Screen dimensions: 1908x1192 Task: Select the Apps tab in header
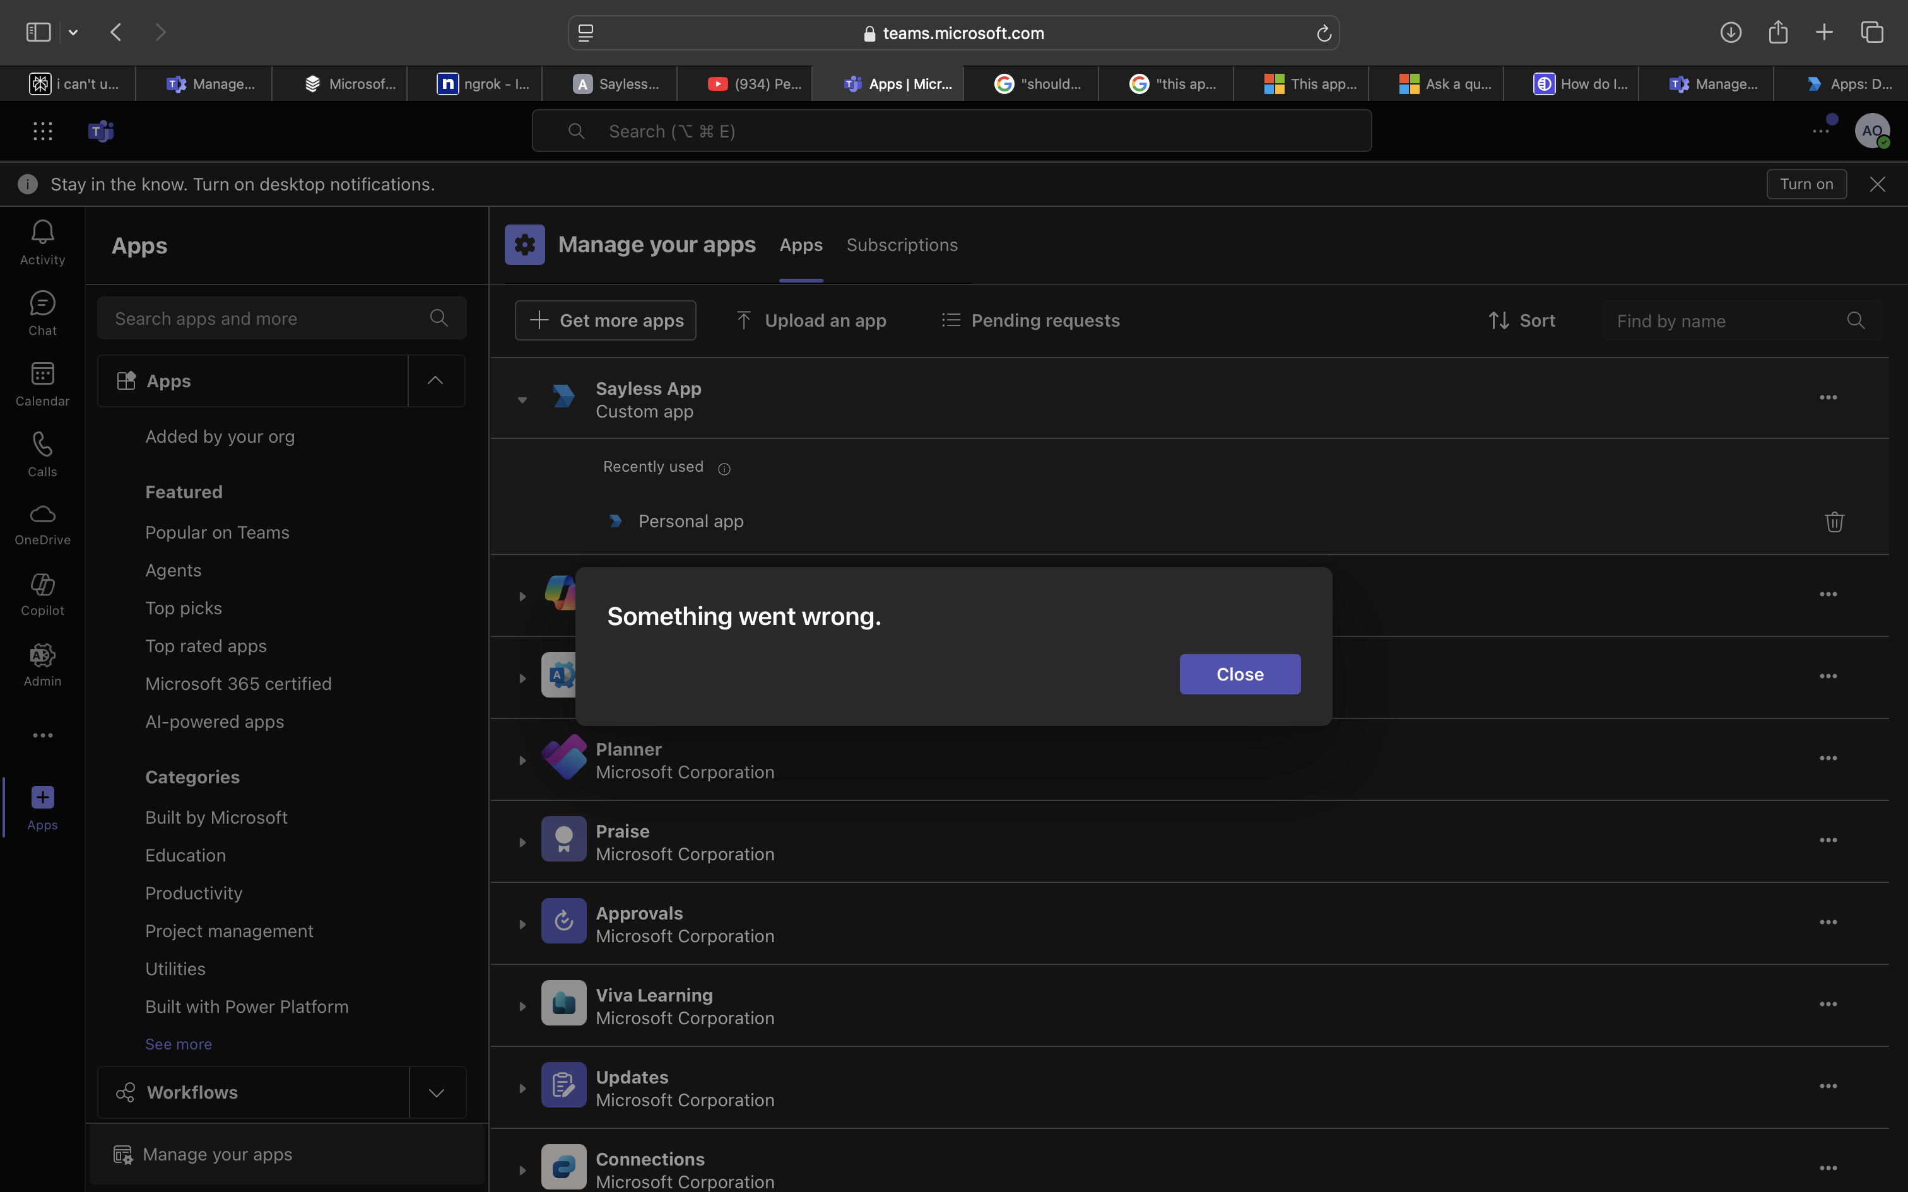click(801, 245)
